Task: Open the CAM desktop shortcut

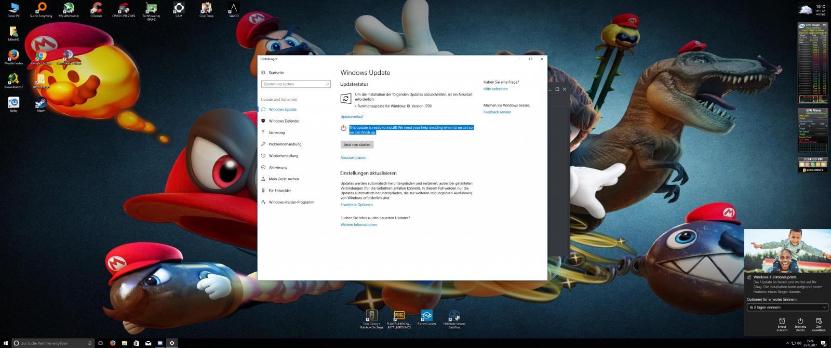Action: (179, 10)
